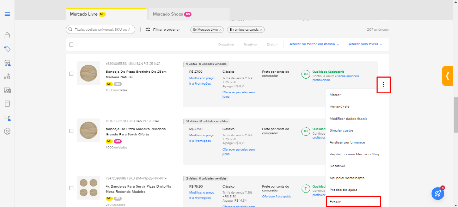Click the receipt invoices sidebar icon

point(7,104)
